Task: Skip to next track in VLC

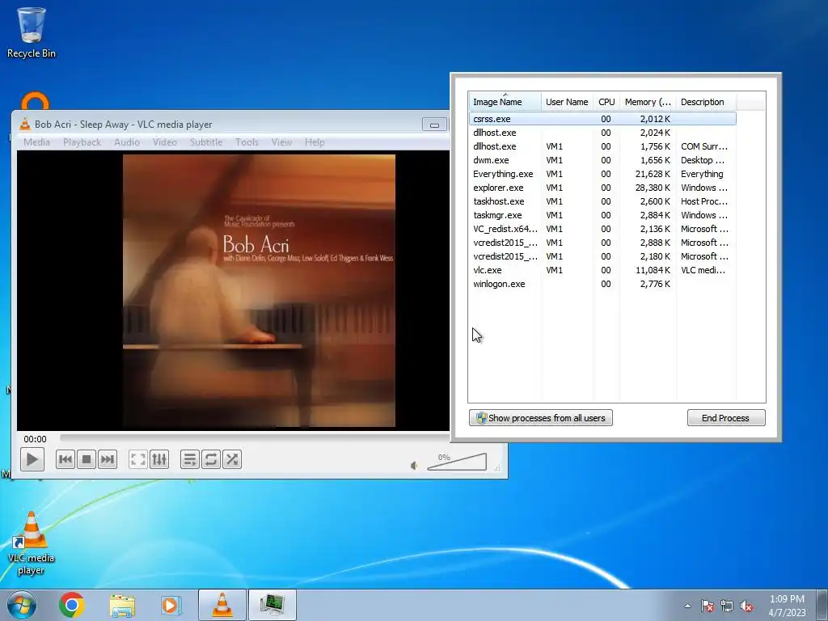Action: point(108,459)
